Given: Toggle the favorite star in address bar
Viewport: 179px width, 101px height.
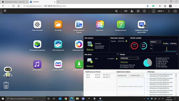Looking at the screenshot, I should [148, 6].
